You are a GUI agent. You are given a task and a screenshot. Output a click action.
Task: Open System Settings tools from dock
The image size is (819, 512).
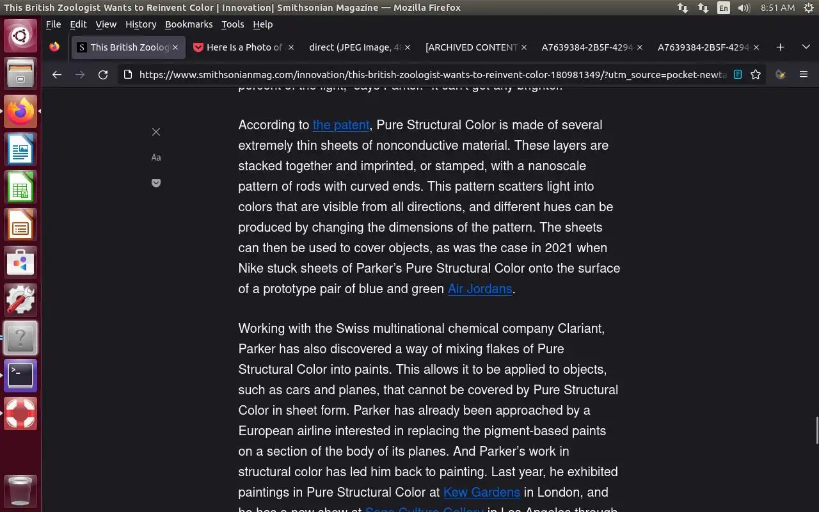tap(20, 300)
